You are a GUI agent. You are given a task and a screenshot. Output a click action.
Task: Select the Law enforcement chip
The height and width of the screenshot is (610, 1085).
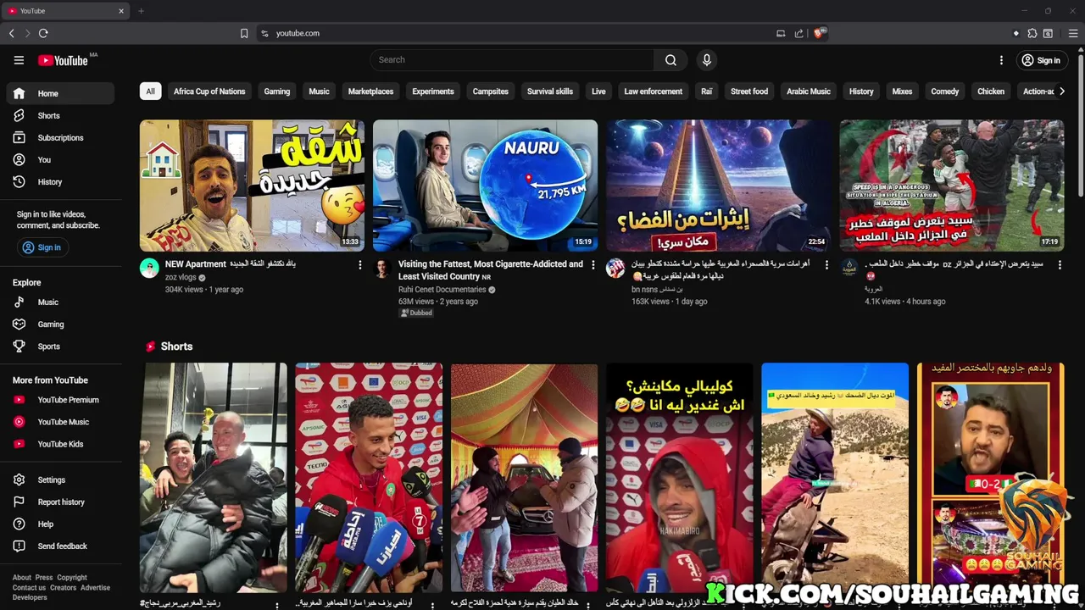click(653, 91)
